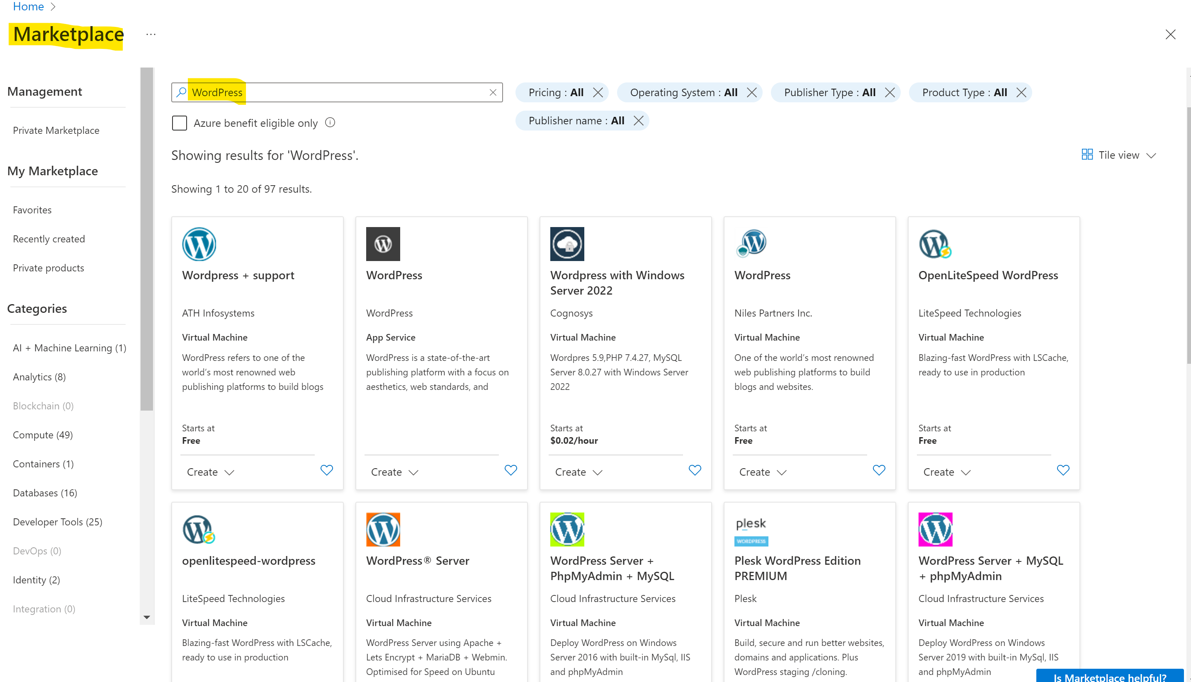Open Recently created
Image resolution: width=1191 pixels, height=682 pixels.
[49, 239]
